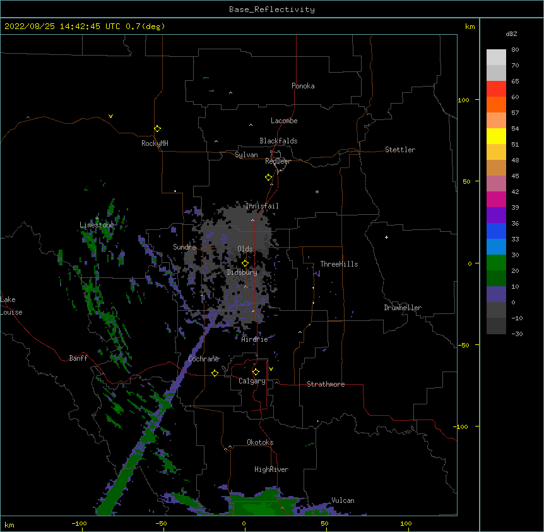Select the Drumheller label

(x=403, y=308)
